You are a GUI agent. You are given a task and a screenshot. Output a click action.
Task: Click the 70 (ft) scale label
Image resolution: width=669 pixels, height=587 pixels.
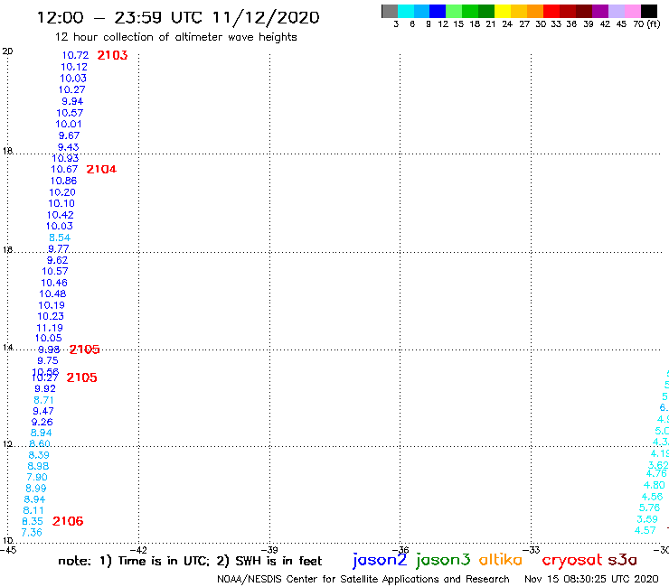pos(646,24)
